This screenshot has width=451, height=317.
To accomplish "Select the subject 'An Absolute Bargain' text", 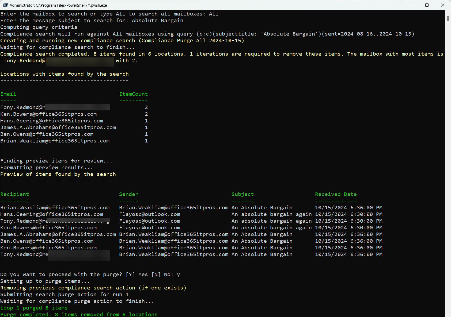I will coord(262,207).
